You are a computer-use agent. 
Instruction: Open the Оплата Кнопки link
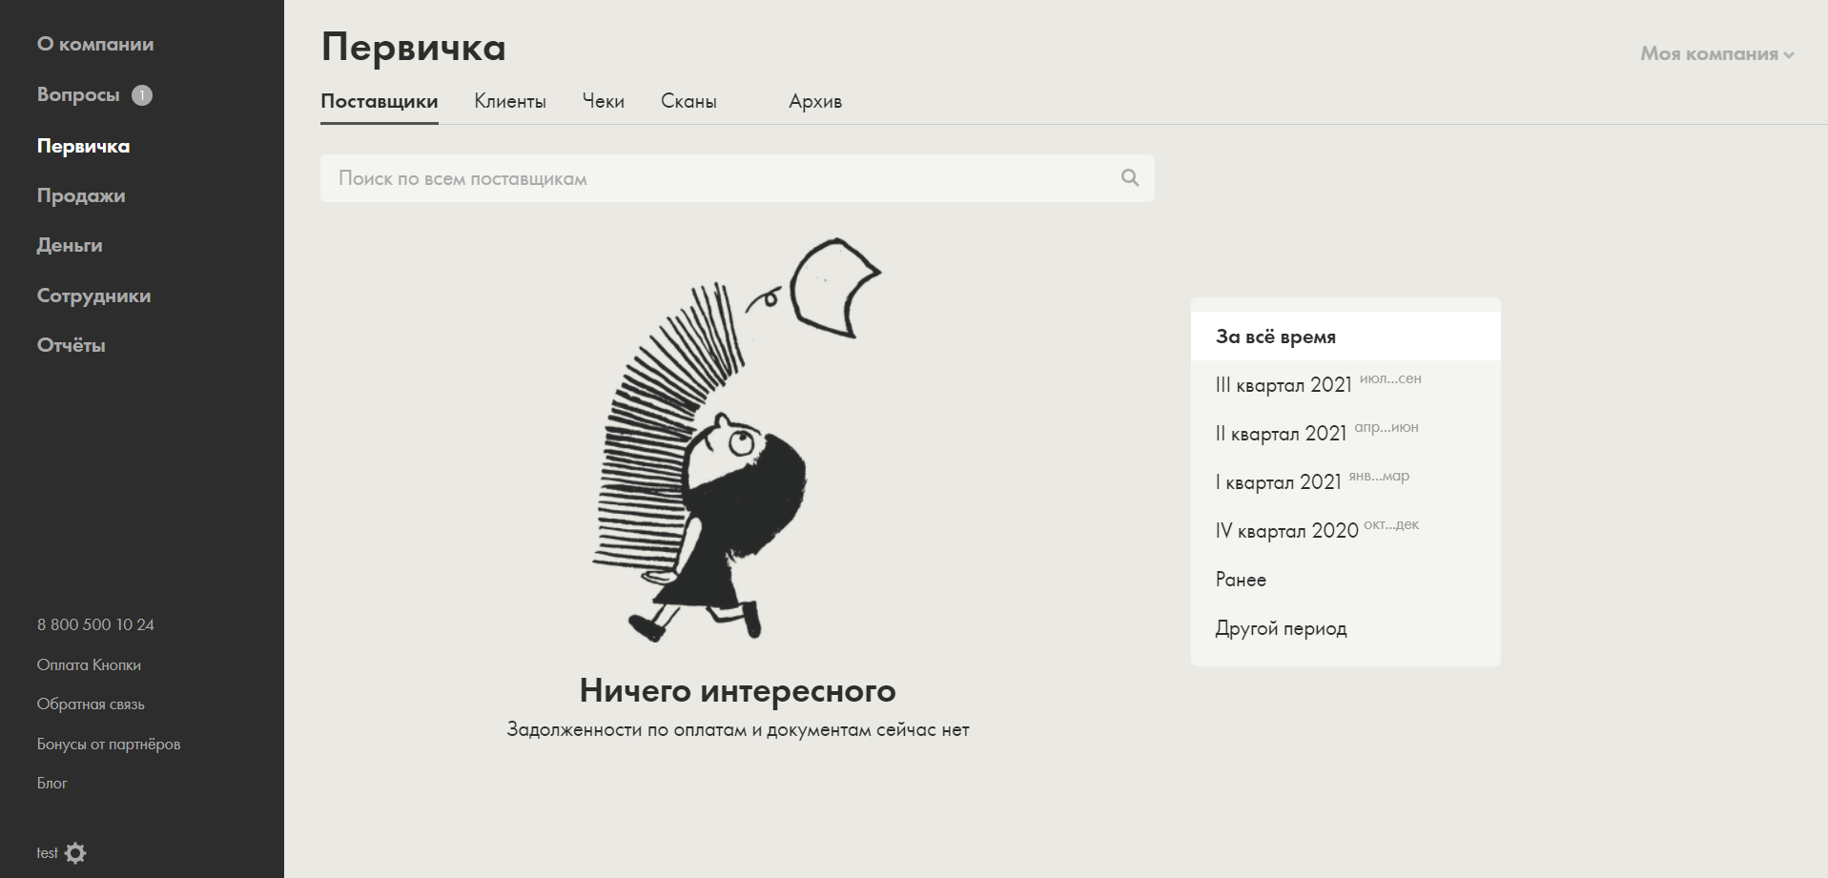tap(89, 665)
